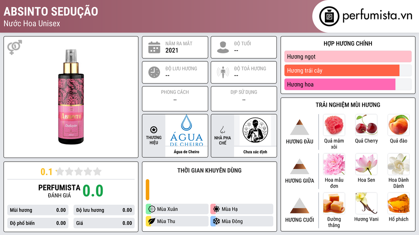This screenshot has height=235, width=419.
Task: Select the Hổ phách amber note image
Action: pos(399,204)
